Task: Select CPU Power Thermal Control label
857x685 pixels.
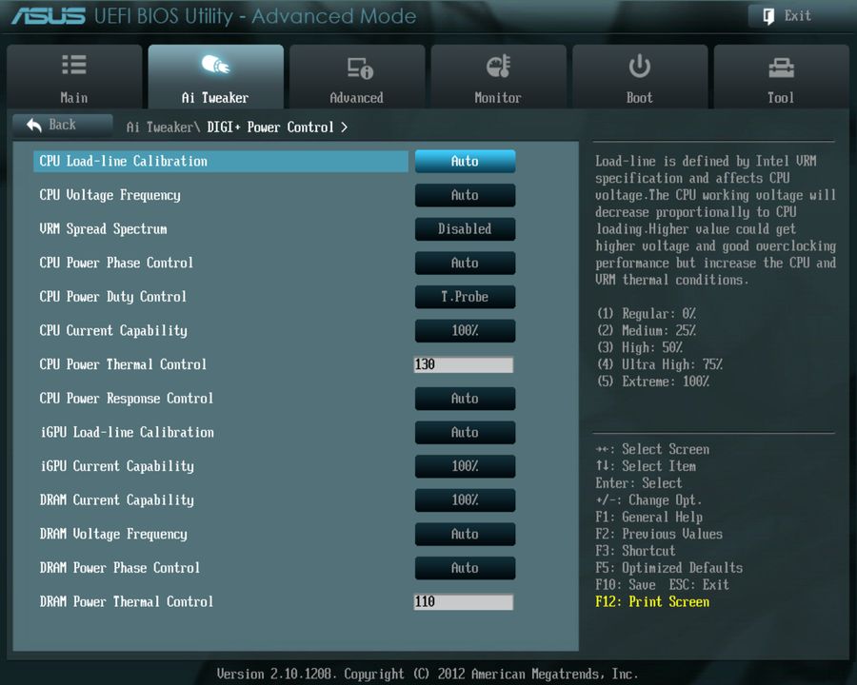Action: pos(123,364)
